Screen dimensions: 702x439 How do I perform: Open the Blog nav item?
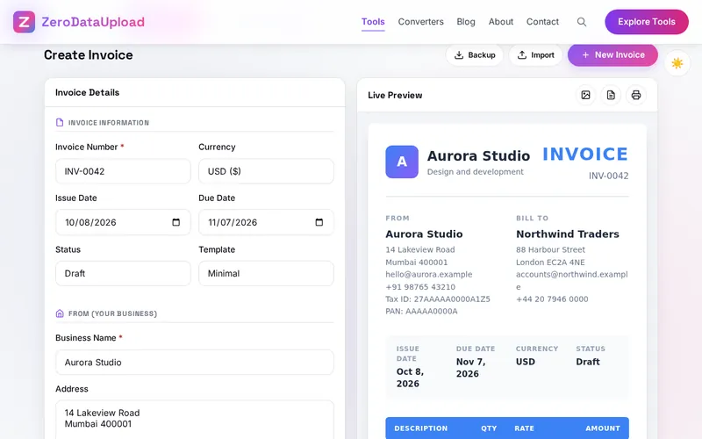coord(466,21)
